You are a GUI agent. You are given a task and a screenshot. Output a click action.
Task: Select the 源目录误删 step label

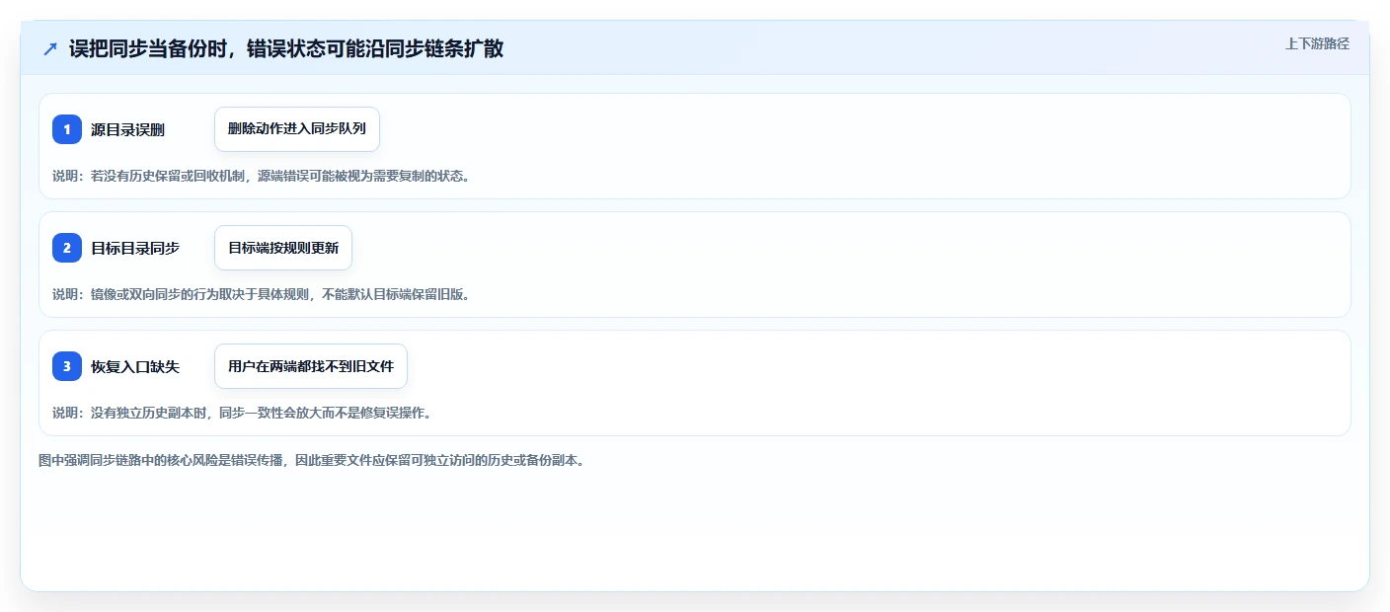(x=127, y=129)
